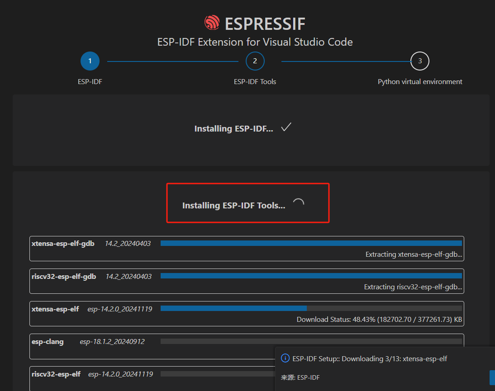Click the red-outlined Installing ESP-IDF Tools panel
This screenshot has width=495, height=391.
point(248,203)
